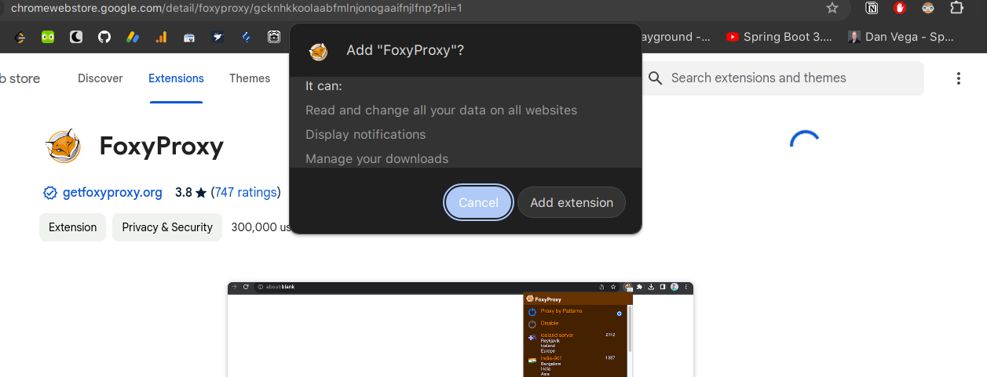987x377 pixels.
Task: Open the Chrome Web Store bookmark icon
Action: (x=189, y=37)
